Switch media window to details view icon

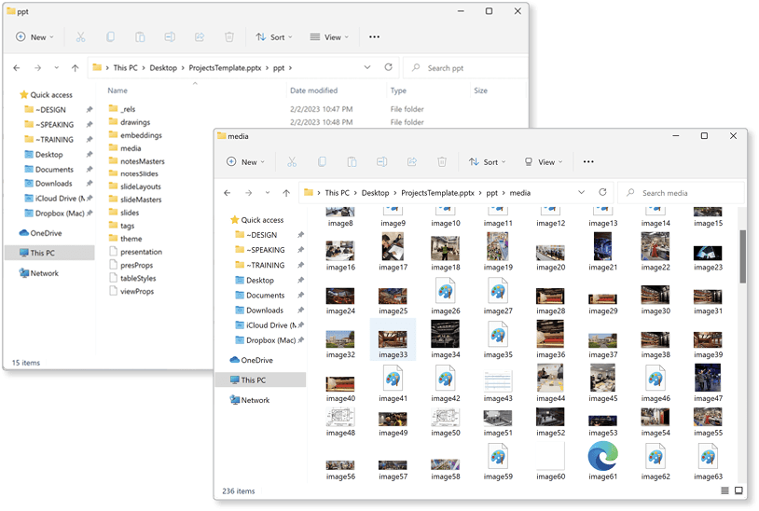[724, 490]
